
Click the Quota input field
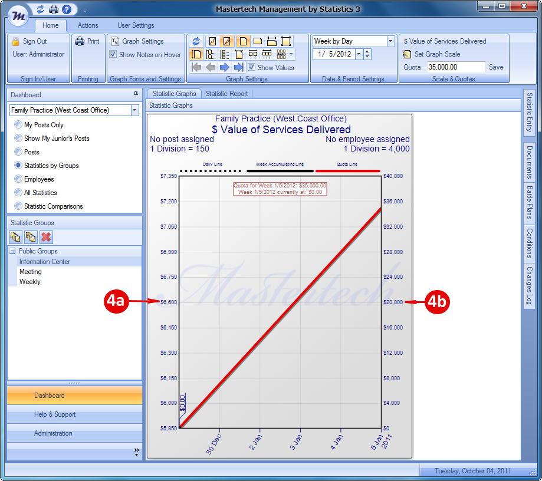click(456, 67)
